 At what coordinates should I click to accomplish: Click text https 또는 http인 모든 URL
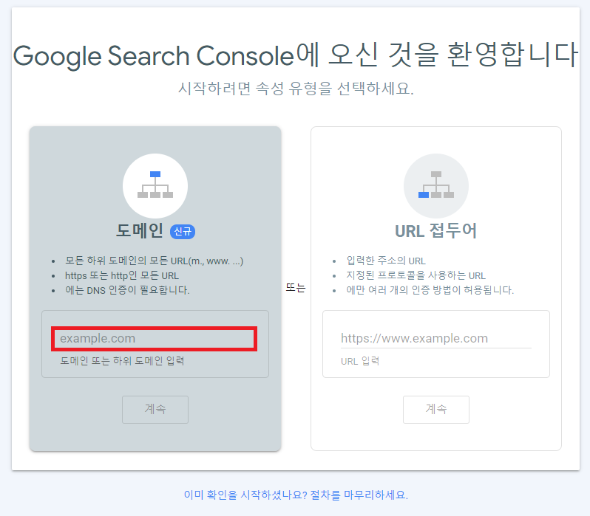coord(122,275)
